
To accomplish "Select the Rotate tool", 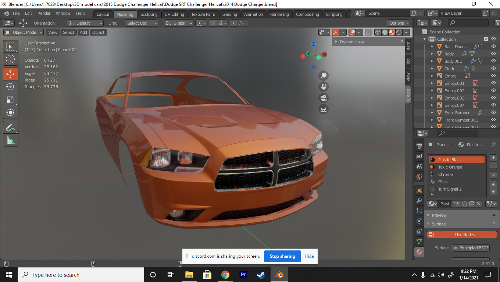I will pos(11,87).
